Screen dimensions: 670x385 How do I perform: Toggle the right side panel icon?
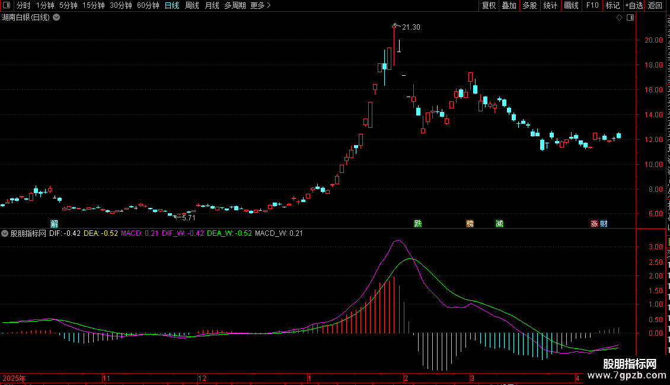[630, 18]
